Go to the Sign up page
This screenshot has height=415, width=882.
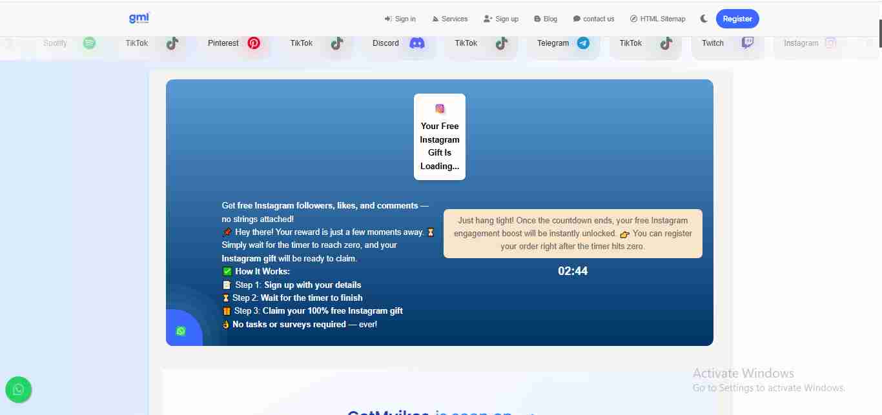click(x=501, y=19)
